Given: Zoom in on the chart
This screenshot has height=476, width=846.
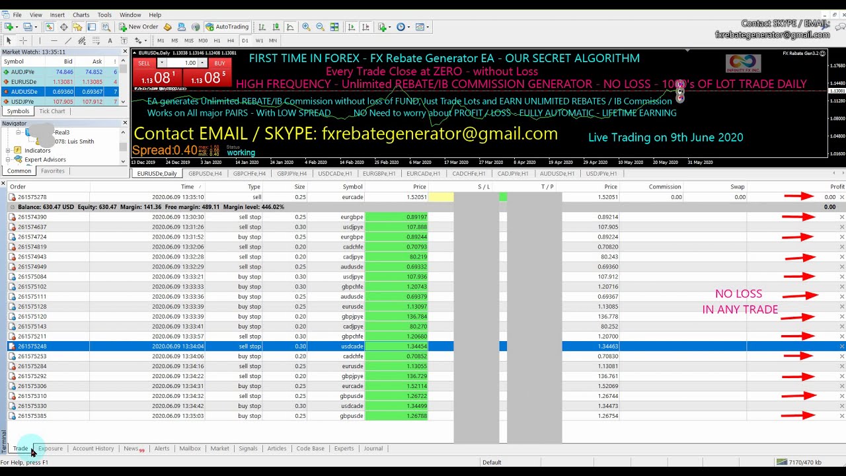Looking at the screenshot, I should click(306, 27).
